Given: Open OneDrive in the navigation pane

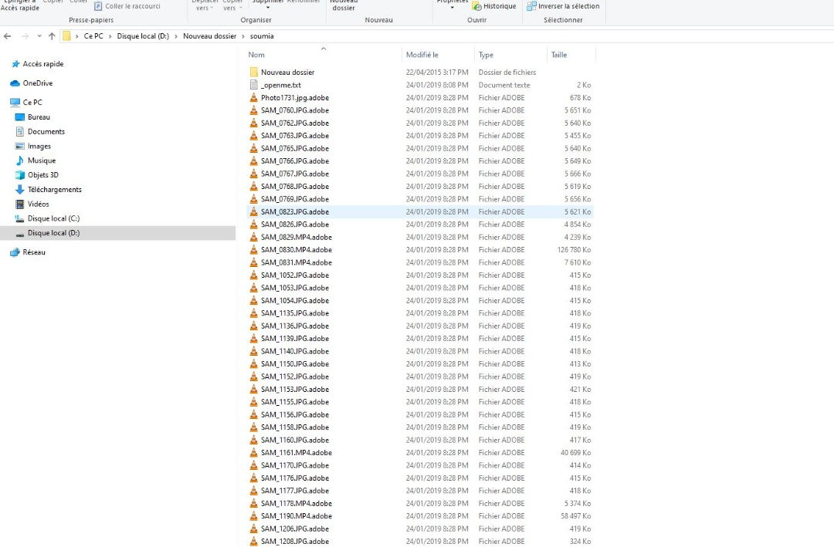Looking at the screenshot, I should (38, 83).
